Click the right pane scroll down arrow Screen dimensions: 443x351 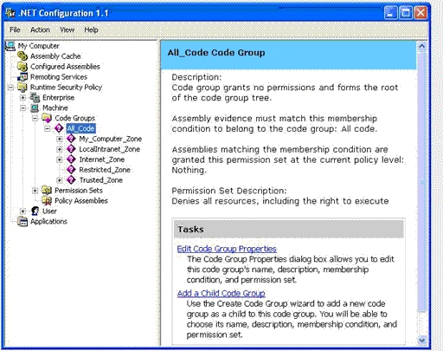(421, 341)
